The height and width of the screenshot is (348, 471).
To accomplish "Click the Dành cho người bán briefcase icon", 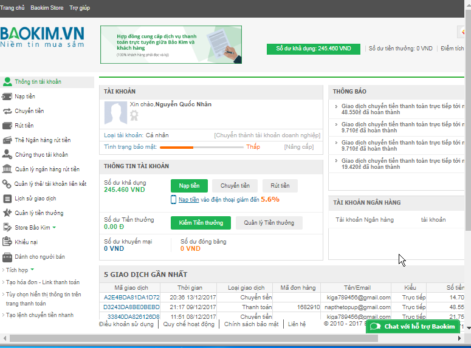I will (x=7, y=257).
